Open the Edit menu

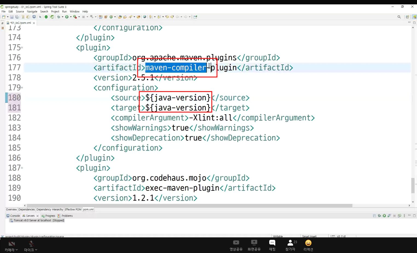[11, 12]
